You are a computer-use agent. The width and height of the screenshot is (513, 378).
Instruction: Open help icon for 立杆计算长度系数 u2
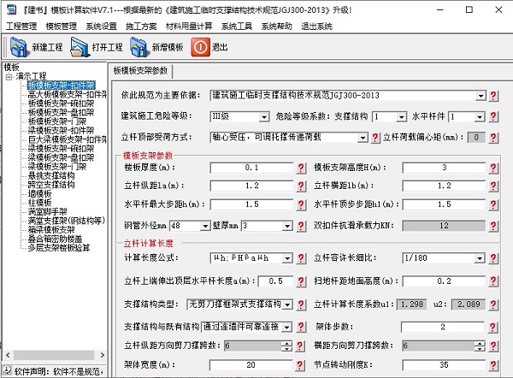pos(493,304)
